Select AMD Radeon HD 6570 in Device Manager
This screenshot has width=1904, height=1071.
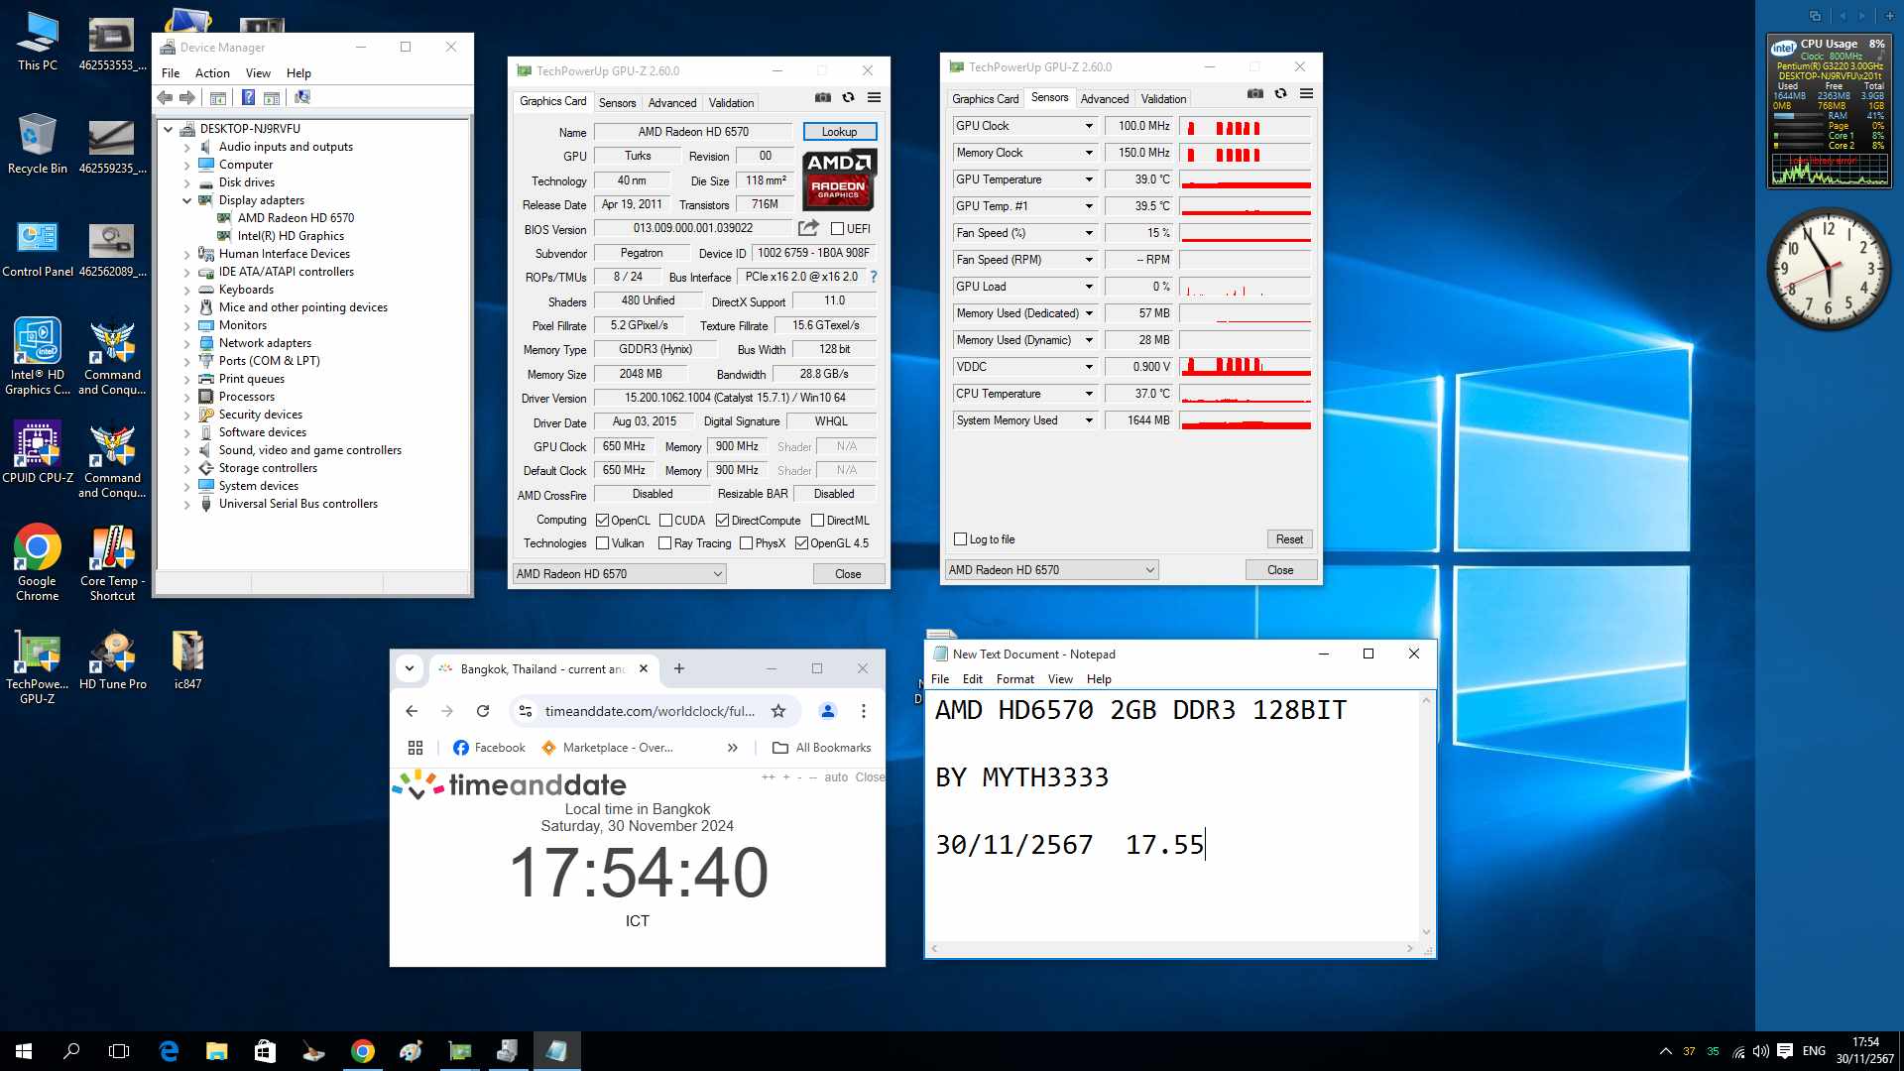tap(296, 218)
